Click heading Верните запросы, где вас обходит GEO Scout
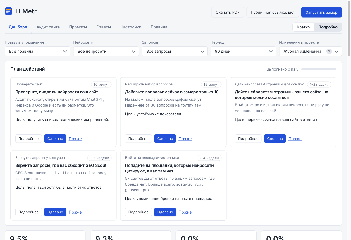The image size is (351, 240). point(61,165)
